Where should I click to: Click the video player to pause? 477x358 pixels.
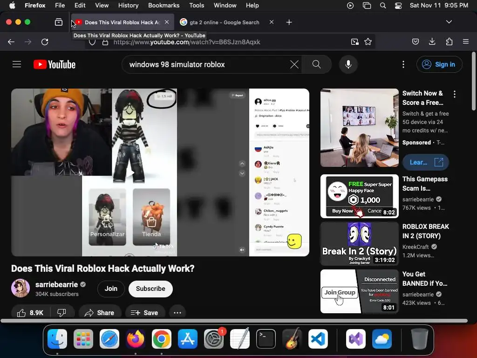point(160,172)
